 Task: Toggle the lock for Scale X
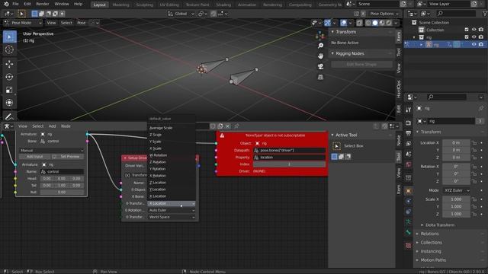coord(474,199)
